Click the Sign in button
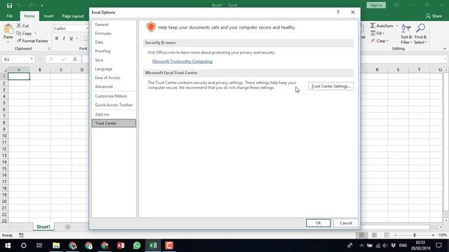The height and width of the screenshot is (252, 449). point(376,5)
